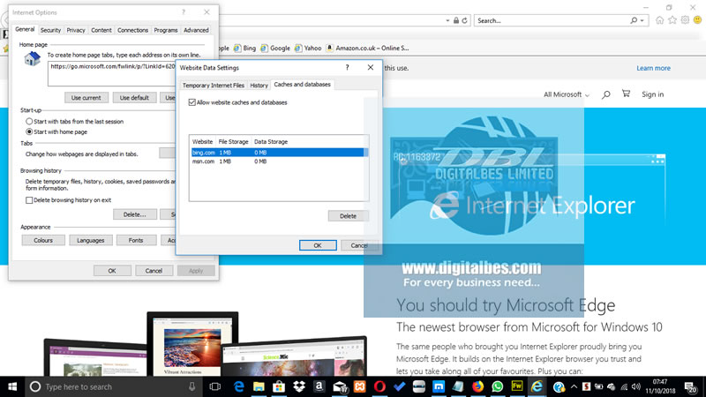The width and height of the screenshot is (706, 397).
Task: Click Use default home page button
Action: pos(134,98)
